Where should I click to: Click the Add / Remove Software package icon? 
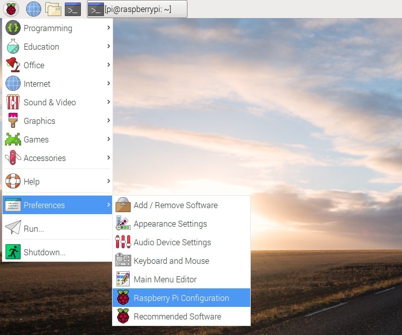pos(123,205)
